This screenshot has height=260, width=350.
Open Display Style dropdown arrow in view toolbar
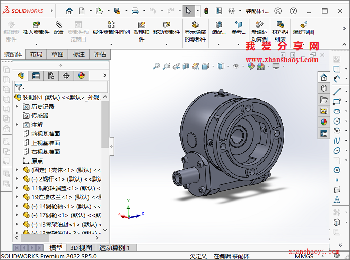point(228,66)
